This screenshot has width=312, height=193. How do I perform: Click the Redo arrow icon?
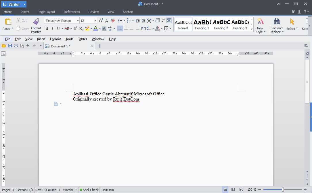(x=34, y=46)
